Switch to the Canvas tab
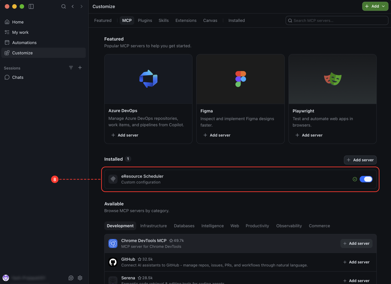This screenshot has height=284, width=391. 210,20
